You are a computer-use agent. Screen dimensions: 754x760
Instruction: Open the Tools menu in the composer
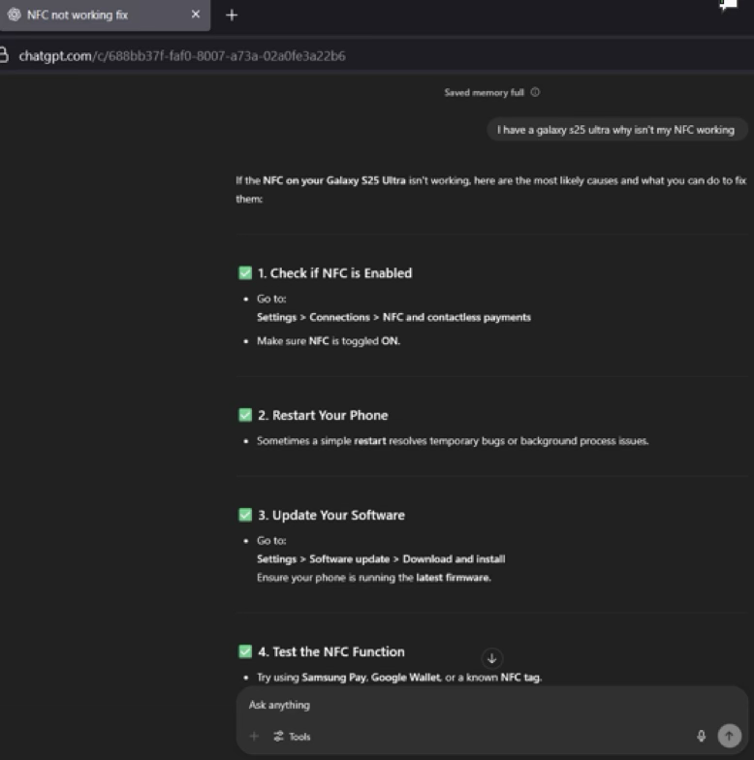[x=293, y=737]
